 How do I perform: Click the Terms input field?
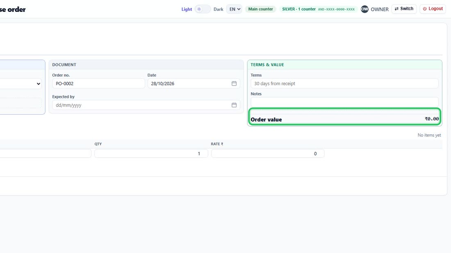pos(344,84)
